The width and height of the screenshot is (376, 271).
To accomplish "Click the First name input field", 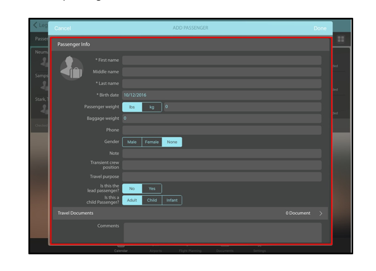I will [x=221, y=60].
